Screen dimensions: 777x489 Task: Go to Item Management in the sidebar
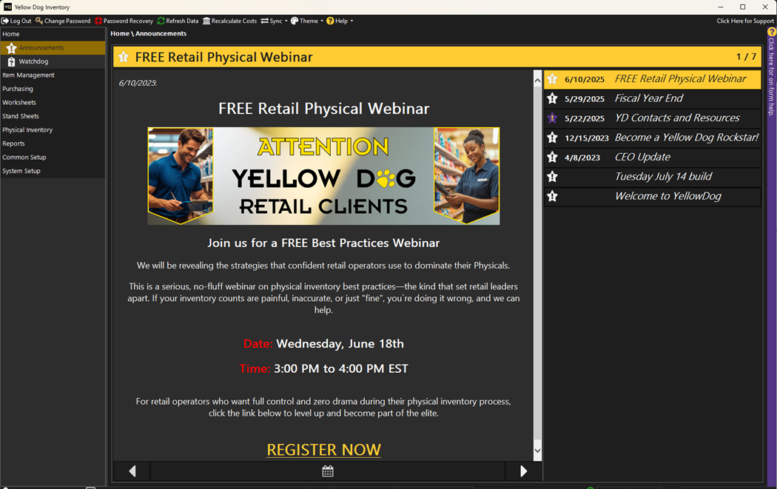[28, 75]
